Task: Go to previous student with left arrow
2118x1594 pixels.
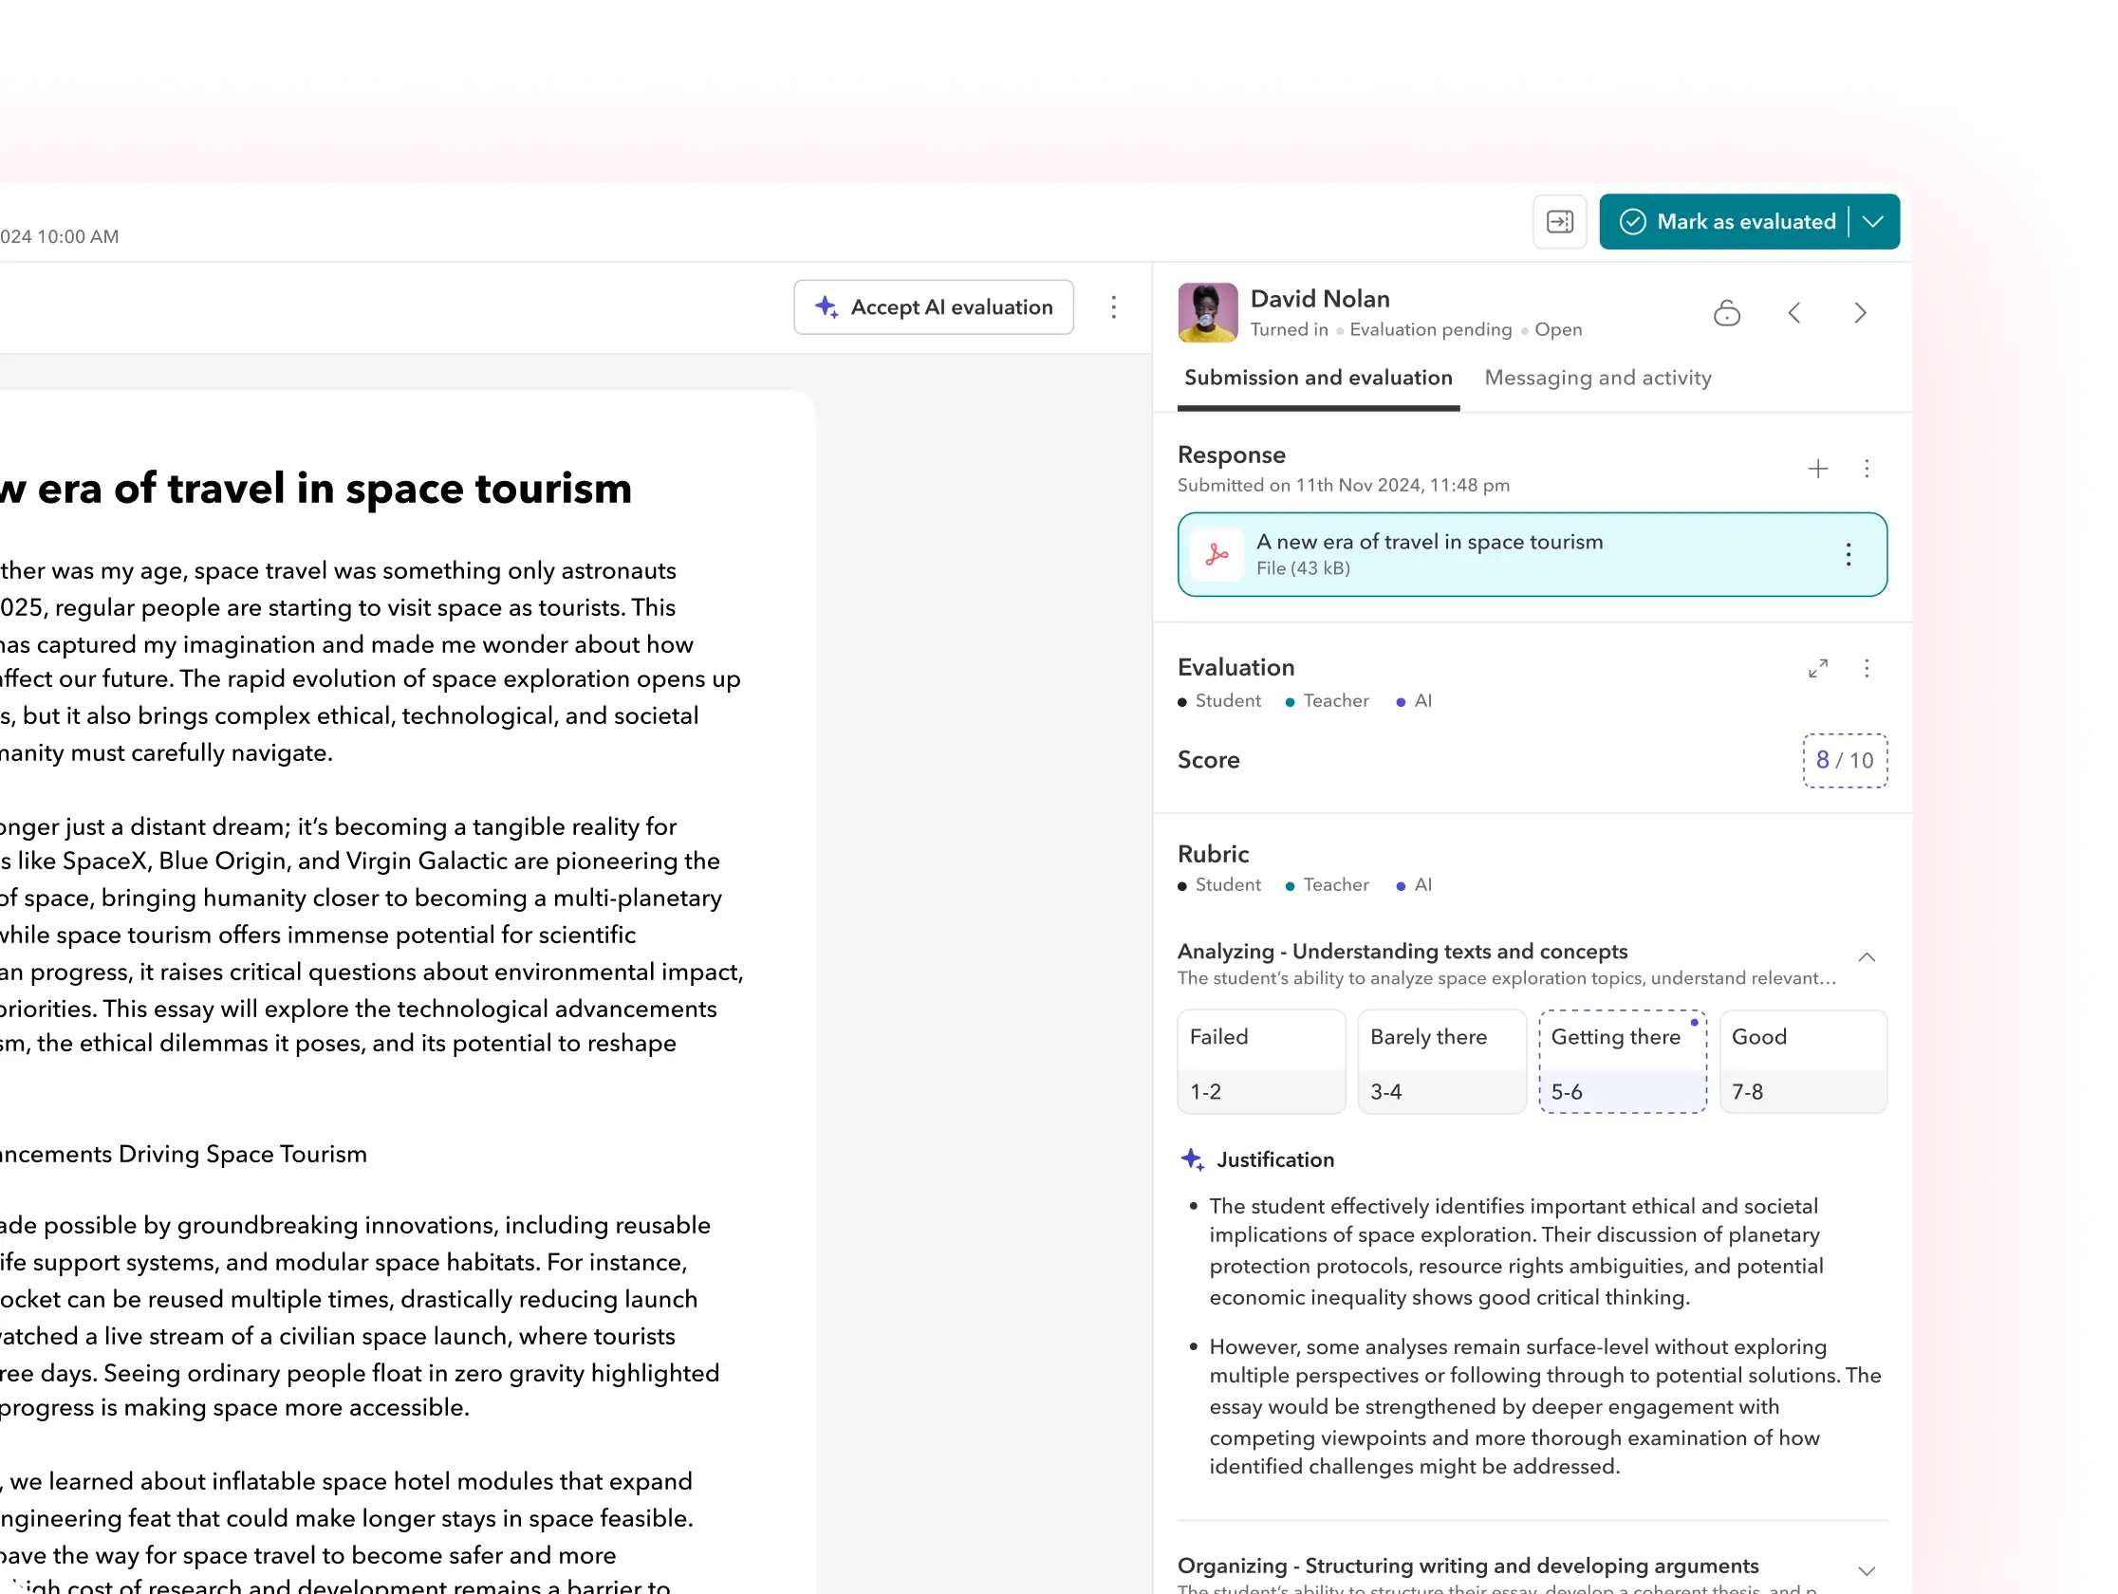Action: [1794, 313]
